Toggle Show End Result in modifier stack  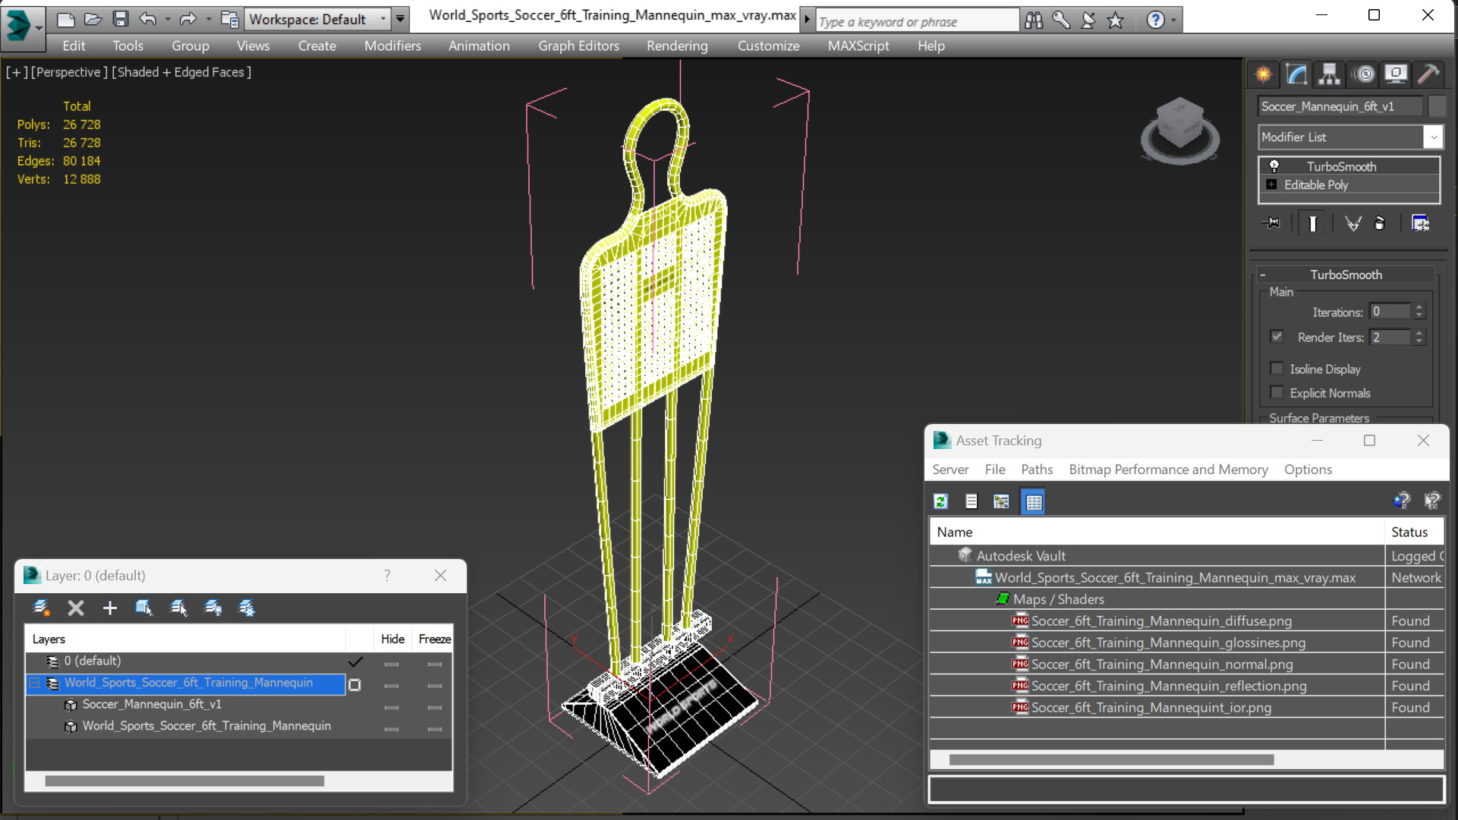pyautogui.click(x=1312, y=223)
